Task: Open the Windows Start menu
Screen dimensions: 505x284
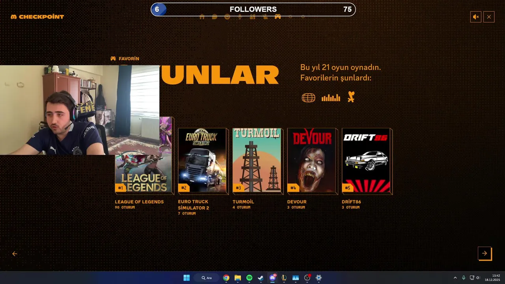Action: (187, 278)
